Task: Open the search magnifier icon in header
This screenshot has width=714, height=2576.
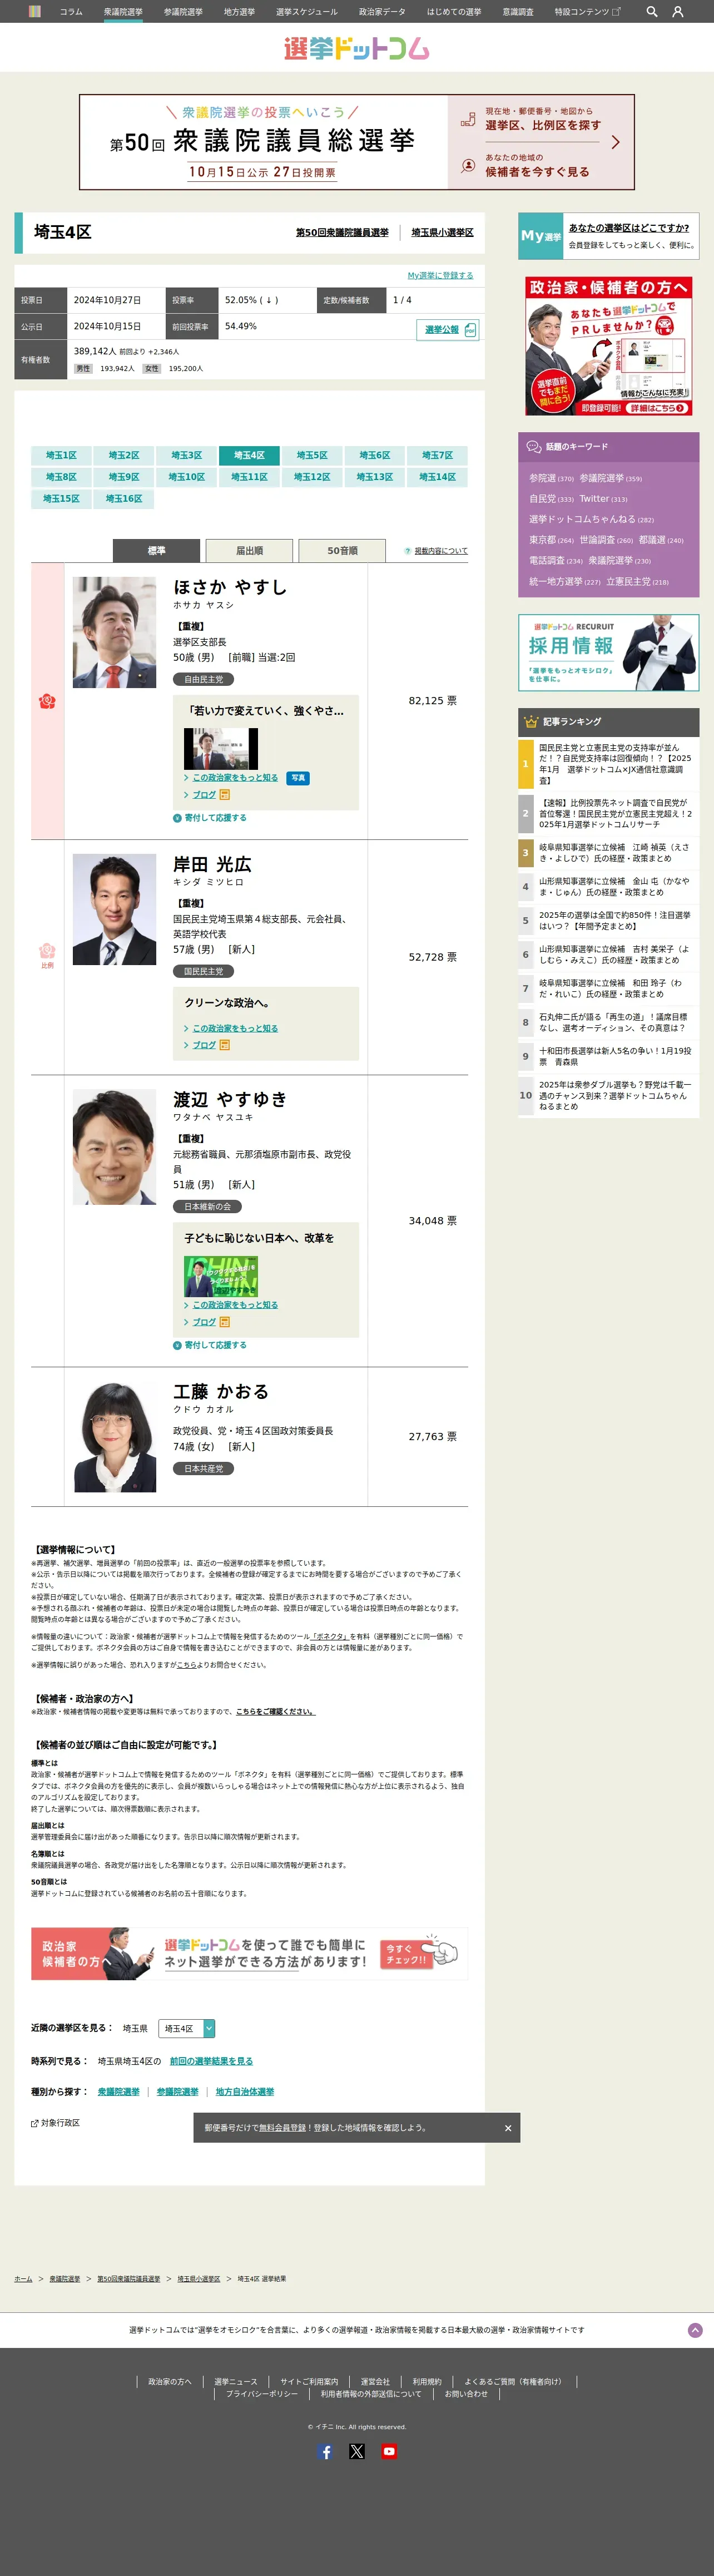Action: pyautogui.click(x=652, y=12)
